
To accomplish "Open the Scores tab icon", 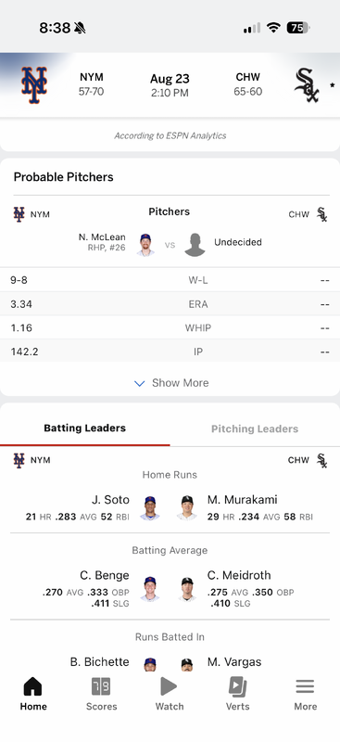I will point(101,686).
